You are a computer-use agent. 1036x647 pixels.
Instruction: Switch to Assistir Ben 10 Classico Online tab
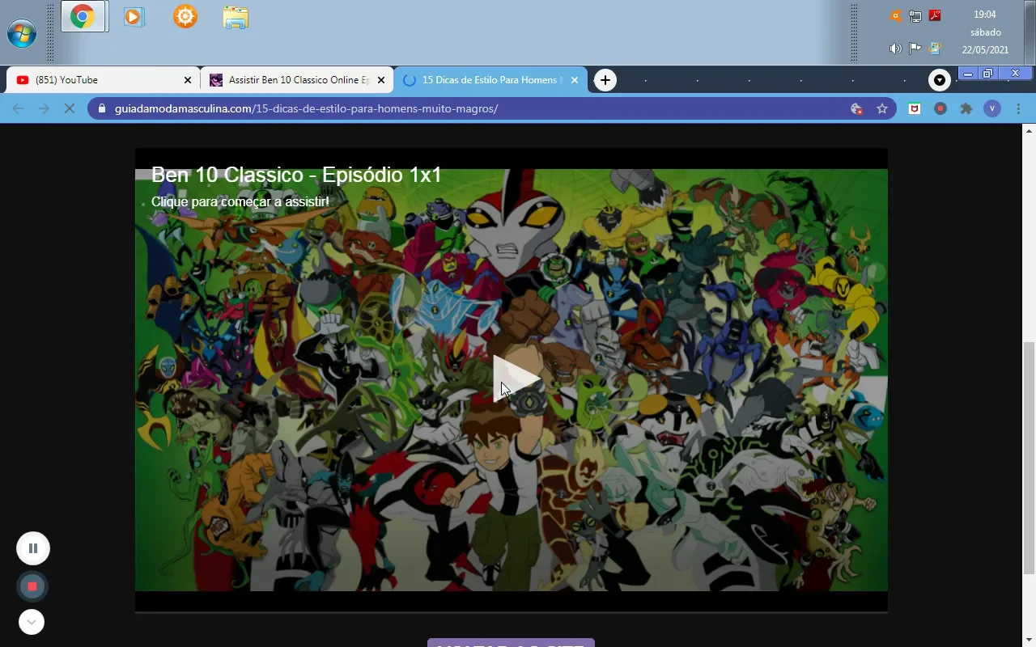click(296, 80)
